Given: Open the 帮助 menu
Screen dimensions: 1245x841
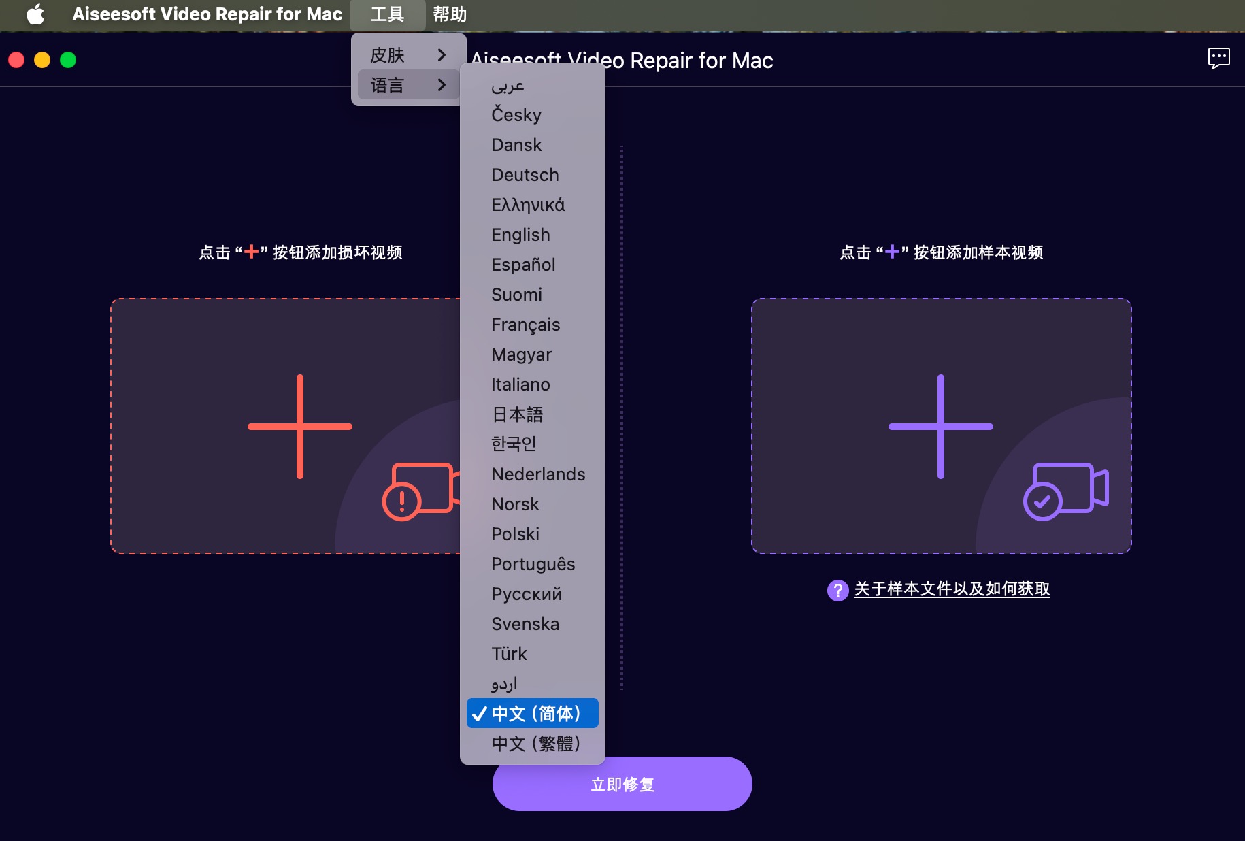Looking at the screenshot, I should point(450,14).
